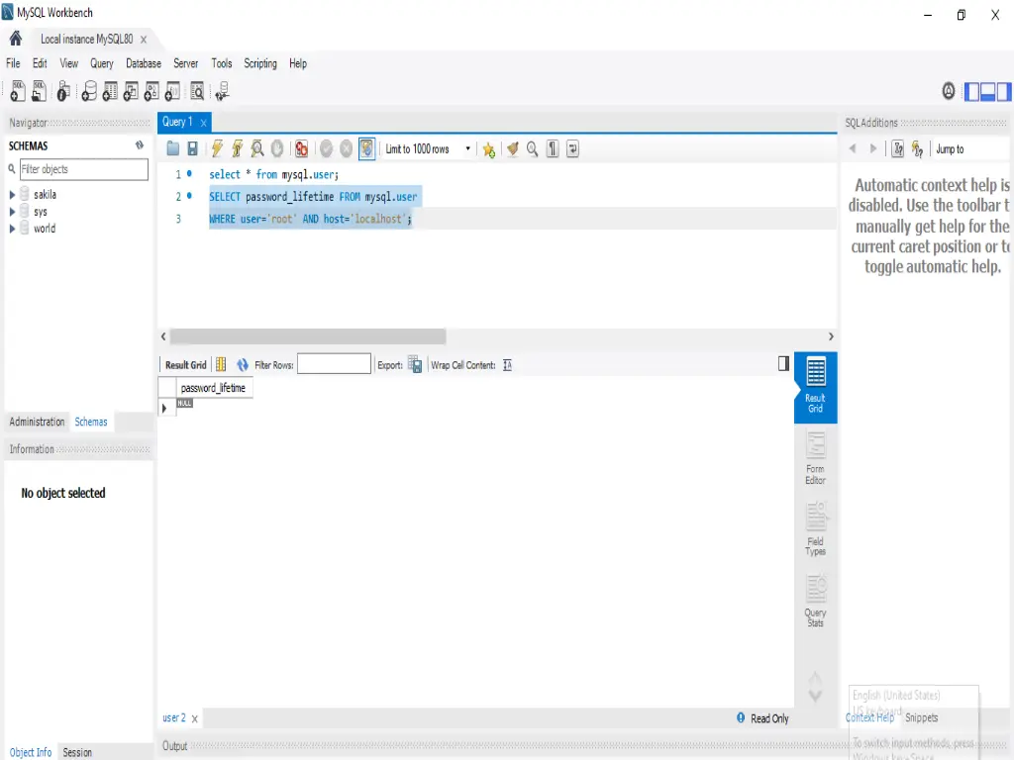Commit the current transaction
Viewport: 1014px width, 760px height.
[x=326, y=148]
